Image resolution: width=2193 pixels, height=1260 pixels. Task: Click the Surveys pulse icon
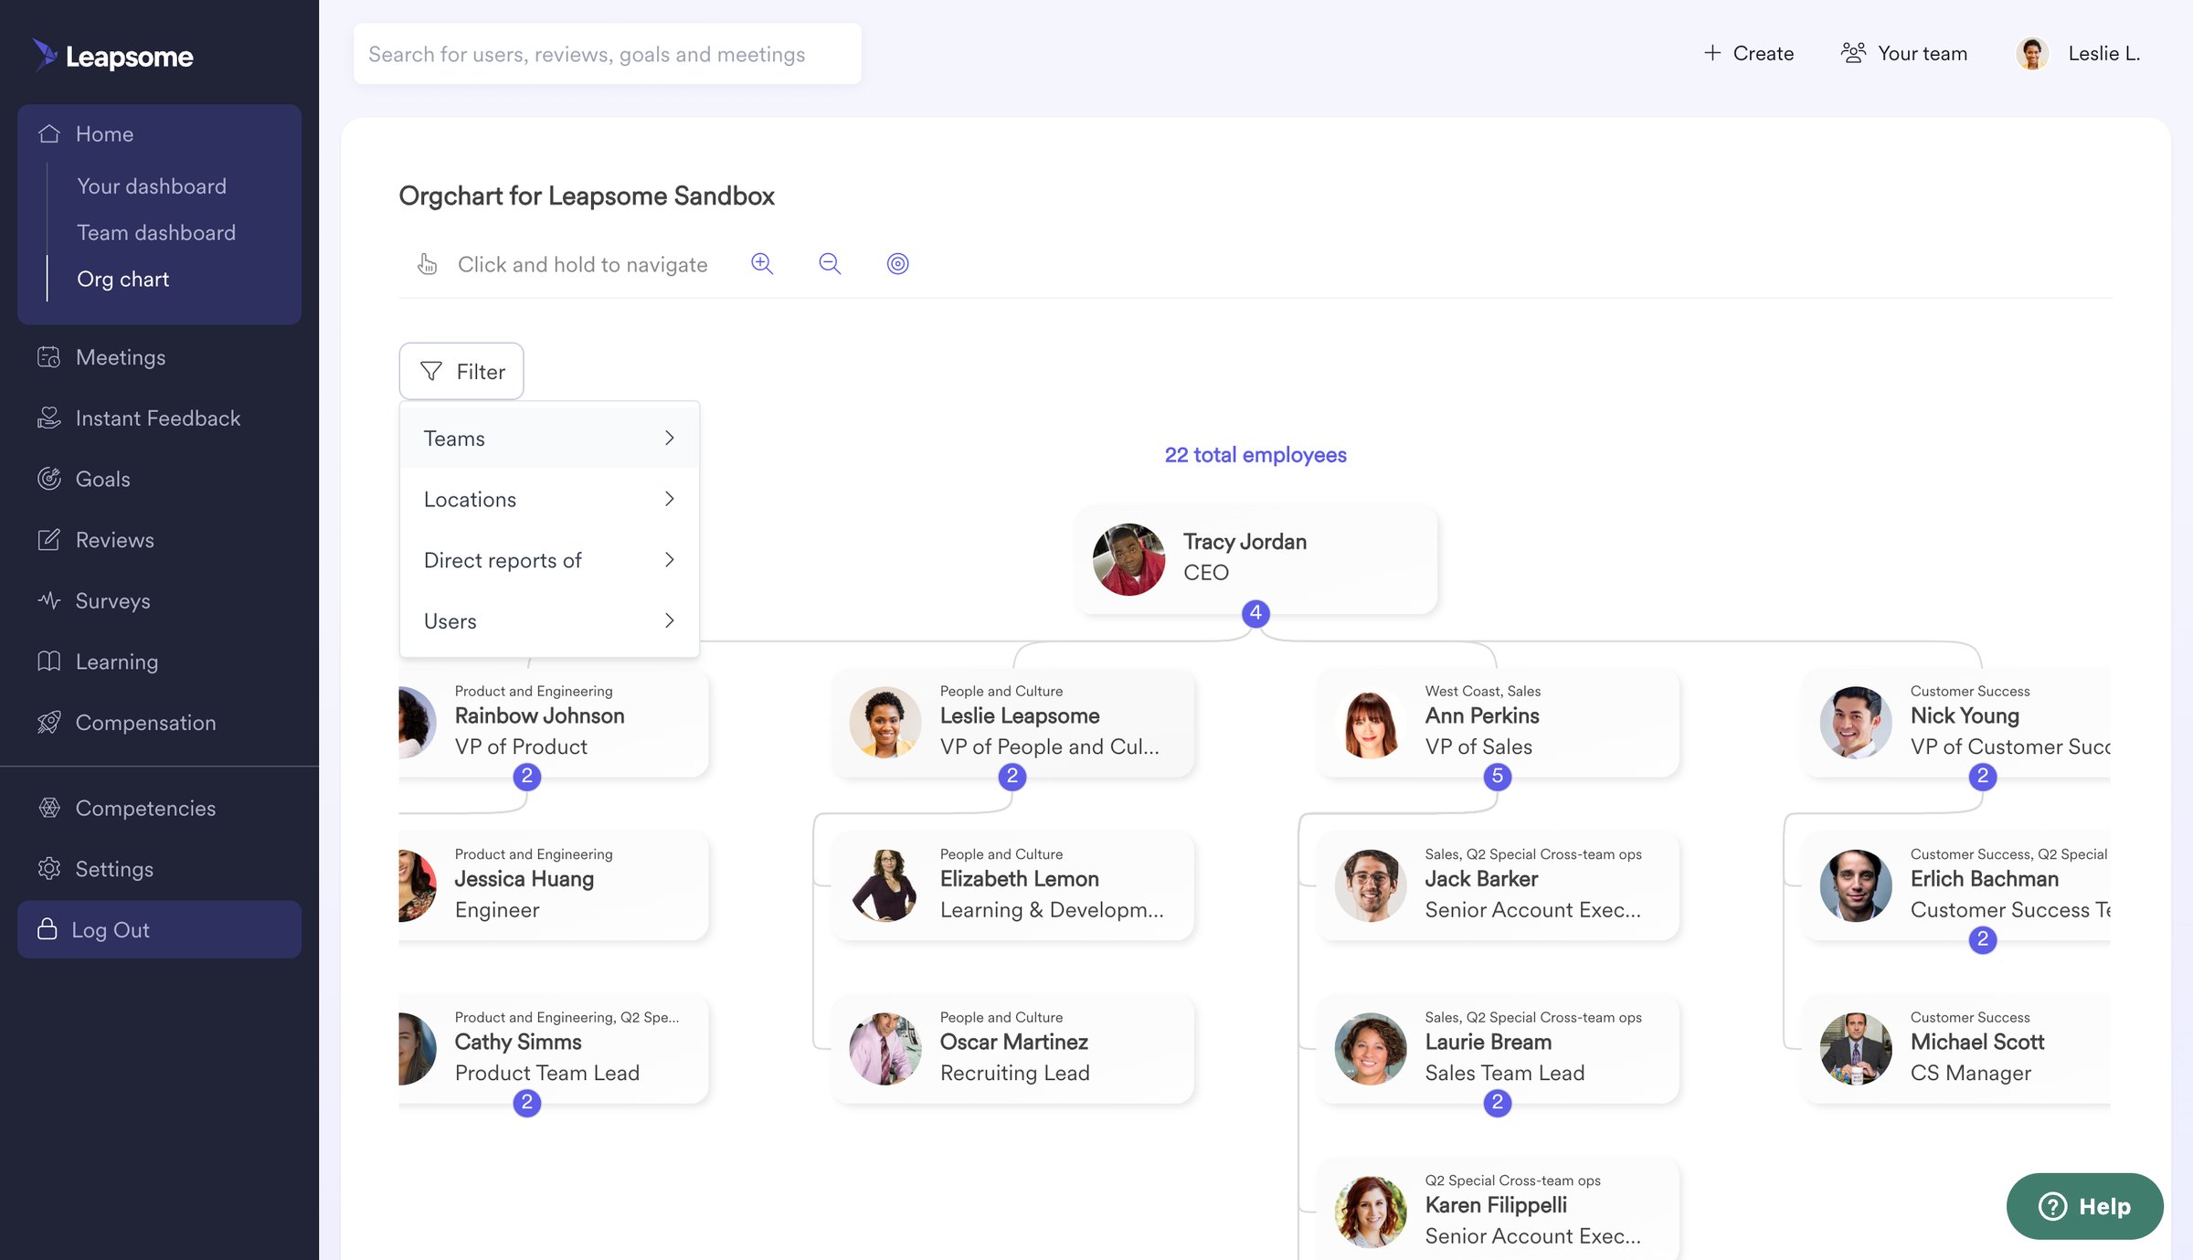coord(49,601)
